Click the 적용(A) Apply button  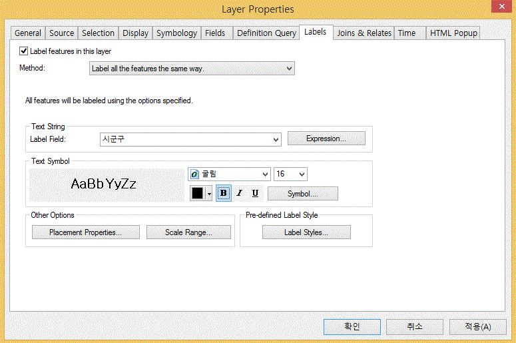478,326
